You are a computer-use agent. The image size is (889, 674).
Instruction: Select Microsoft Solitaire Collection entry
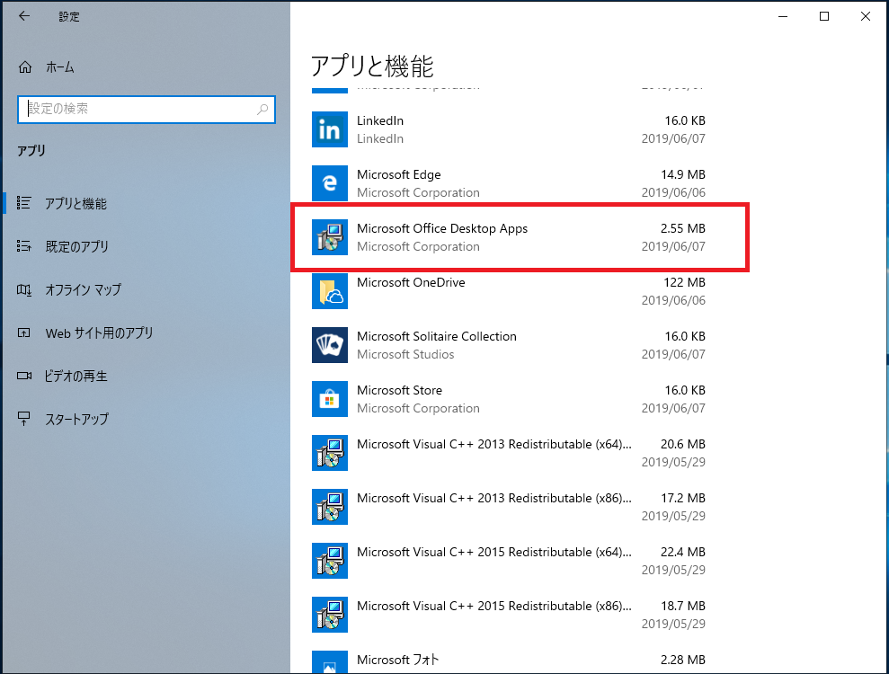pyautogui.click(x=509, y=345)
